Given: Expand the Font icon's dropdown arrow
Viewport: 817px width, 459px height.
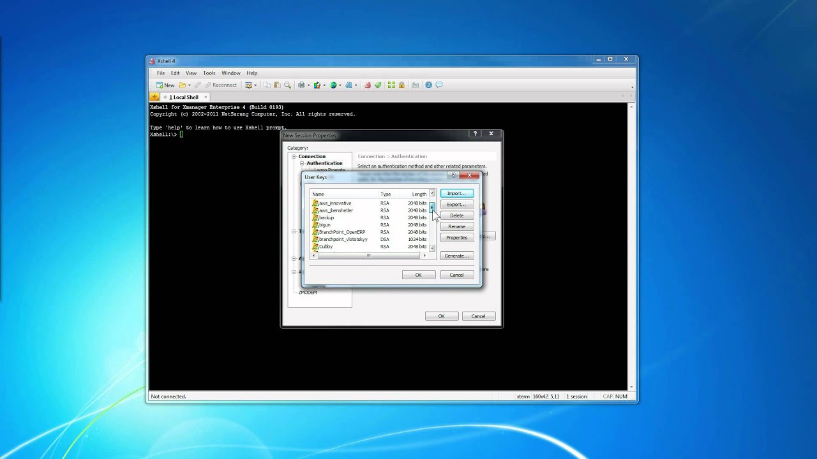Looking at the screenshot, I should tap(355, 85).
